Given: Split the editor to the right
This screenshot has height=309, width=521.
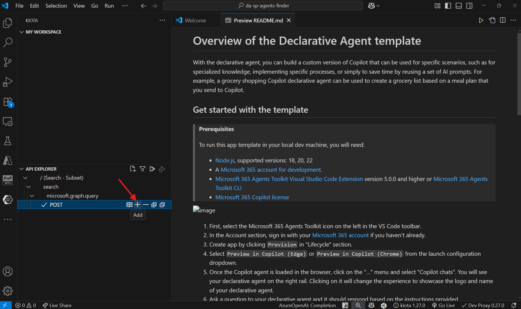Looking at the screenshot, I should tap(503, 20).
